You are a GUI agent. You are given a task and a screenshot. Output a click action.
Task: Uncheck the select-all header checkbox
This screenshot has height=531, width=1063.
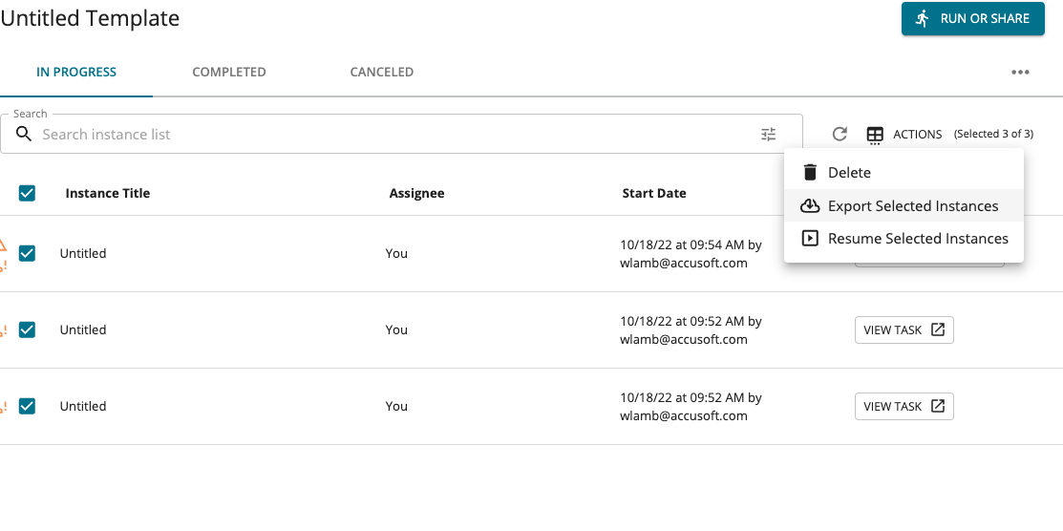(27, 193)
